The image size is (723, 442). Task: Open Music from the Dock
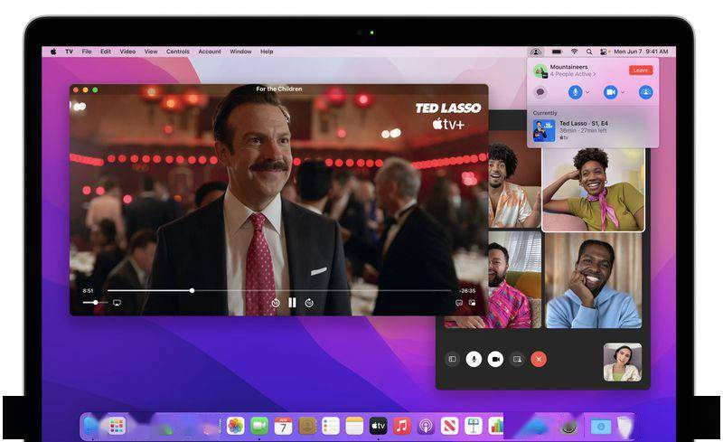click(x=401, y=426)
